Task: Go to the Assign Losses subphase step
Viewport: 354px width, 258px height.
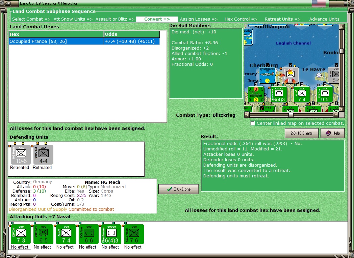Action: [x=199, y=19]
